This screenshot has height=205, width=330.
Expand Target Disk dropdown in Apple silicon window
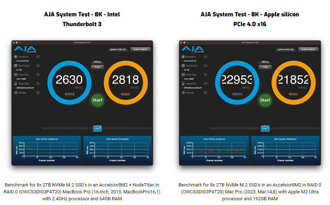[x=206, y=84]
